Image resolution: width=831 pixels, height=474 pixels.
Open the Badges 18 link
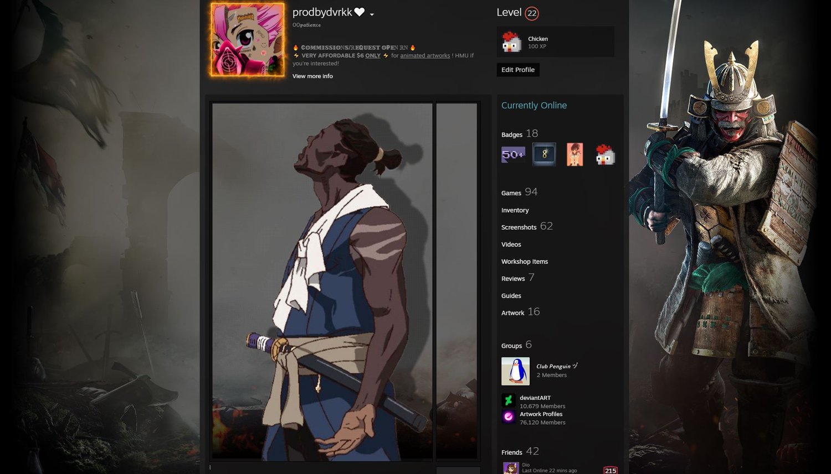click(x=520, y=133)
